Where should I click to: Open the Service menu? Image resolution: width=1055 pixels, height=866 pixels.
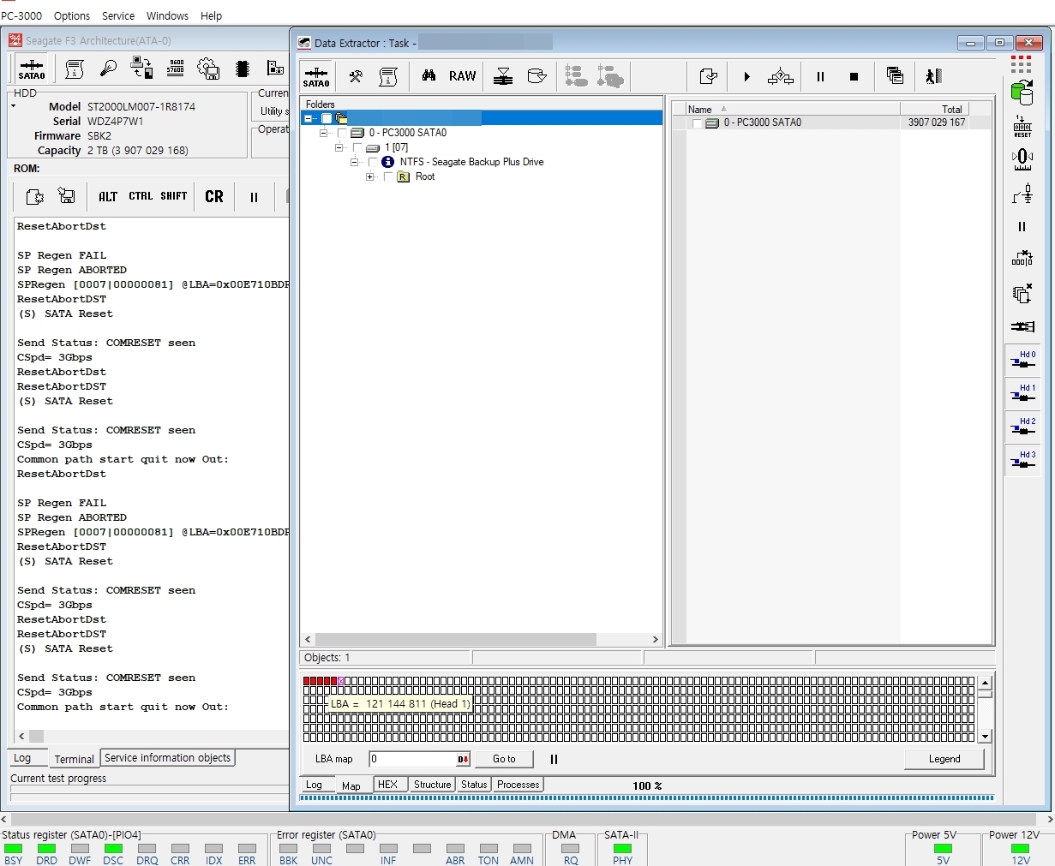(x=118, y=15)
